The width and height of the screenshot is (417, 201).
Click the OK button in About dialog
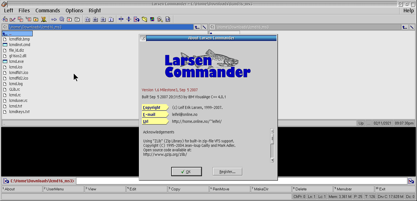coord(187,172)
